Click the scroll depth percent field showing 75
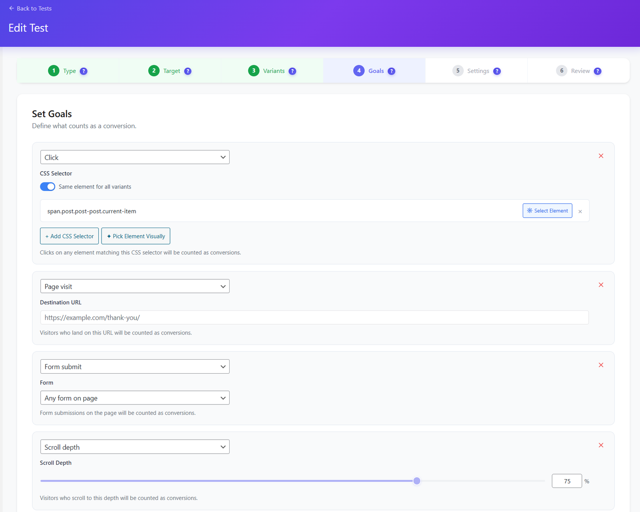The image size is (640, 512). tap(567, 481)
